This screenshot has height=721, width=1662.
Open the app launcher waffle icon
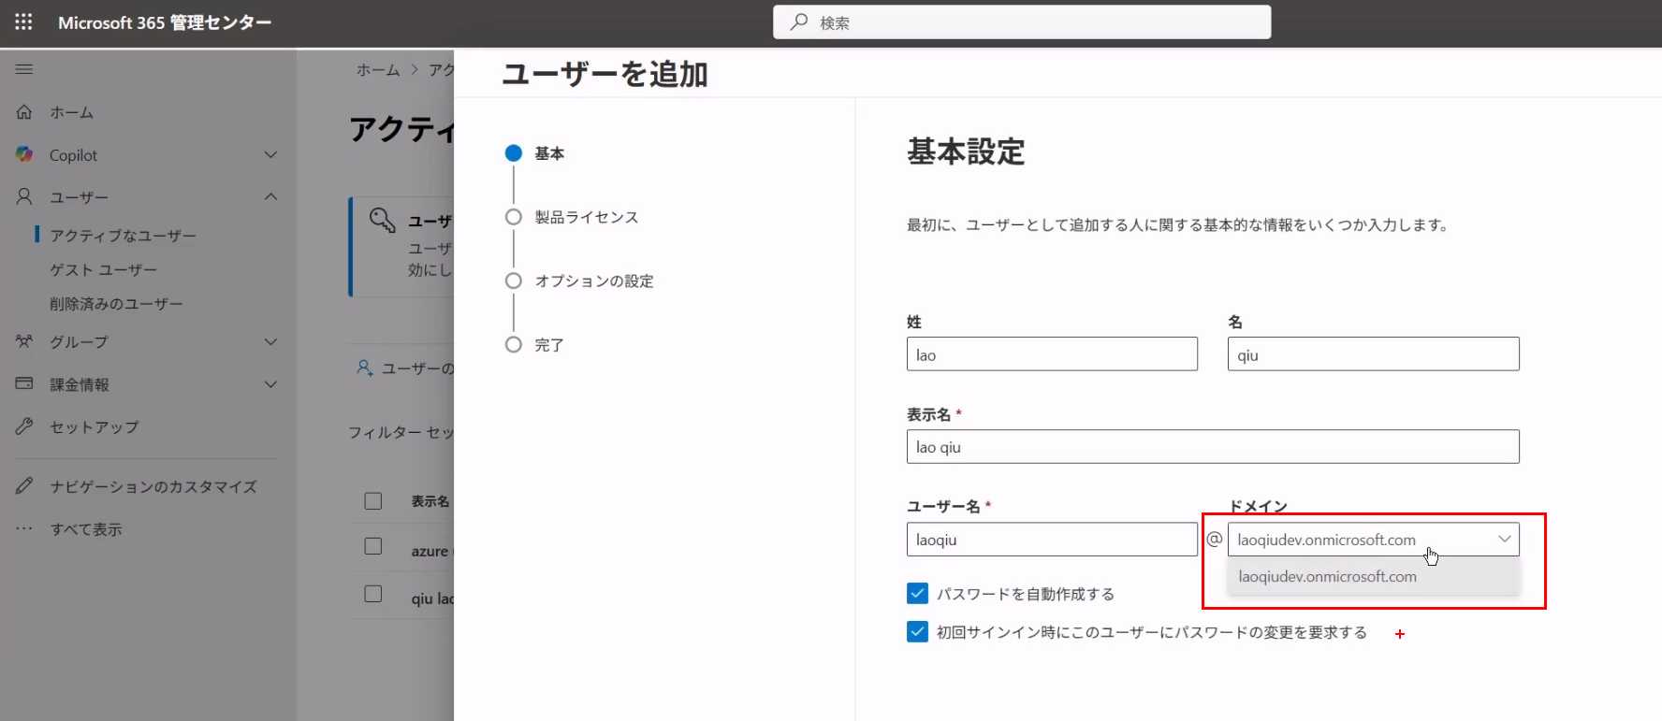[x=23, y=22]
